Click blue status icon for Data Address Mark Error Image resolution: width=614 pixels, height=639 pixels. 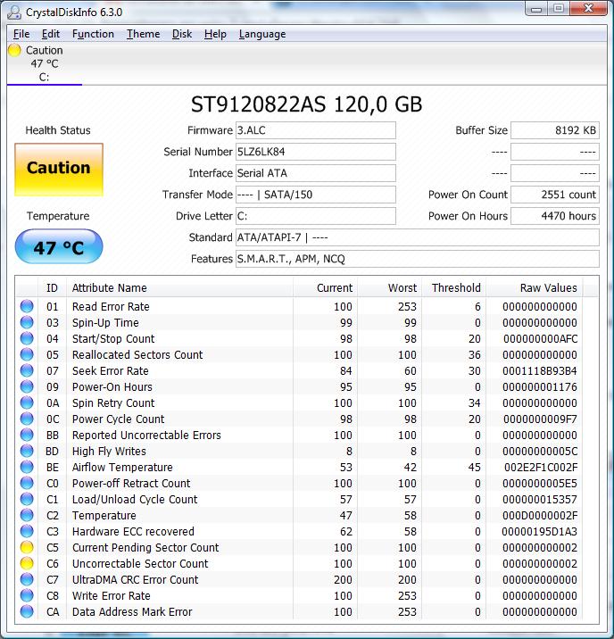[27, 611]
